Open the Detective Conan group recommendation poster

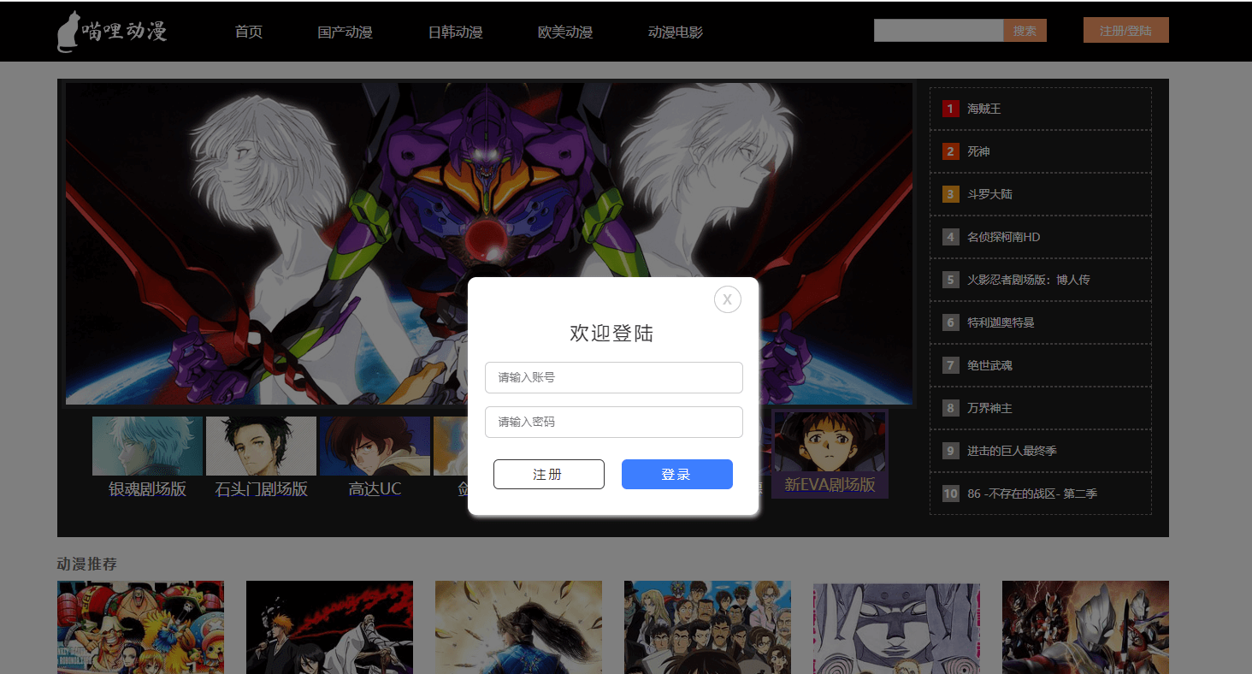(707, 627)
